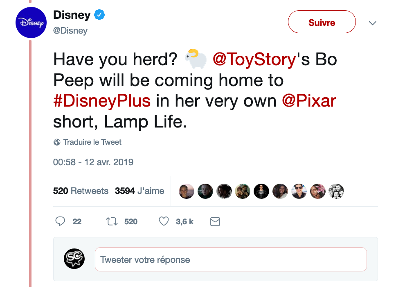The height and width of the screenshot is (287, 396).
Task: Open the dropdown arrow next to Suivre
Action: pyautogui.click(x=372, y=23)
